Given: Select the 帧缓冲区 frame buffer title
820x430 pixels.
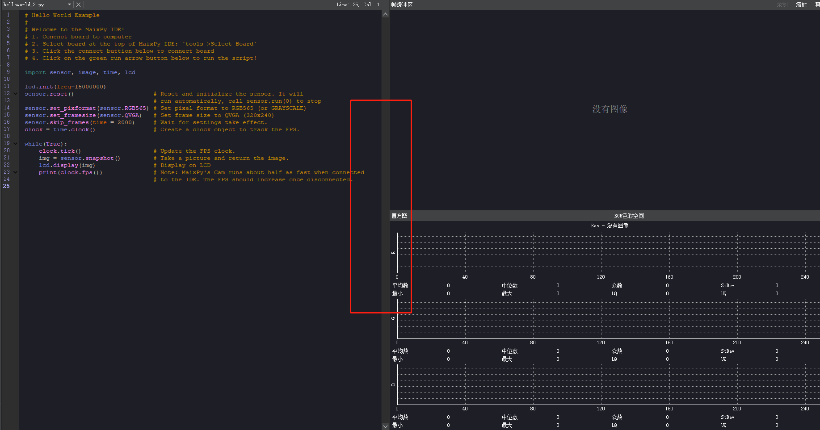Looking at the screenshot, I should point(402,4).
